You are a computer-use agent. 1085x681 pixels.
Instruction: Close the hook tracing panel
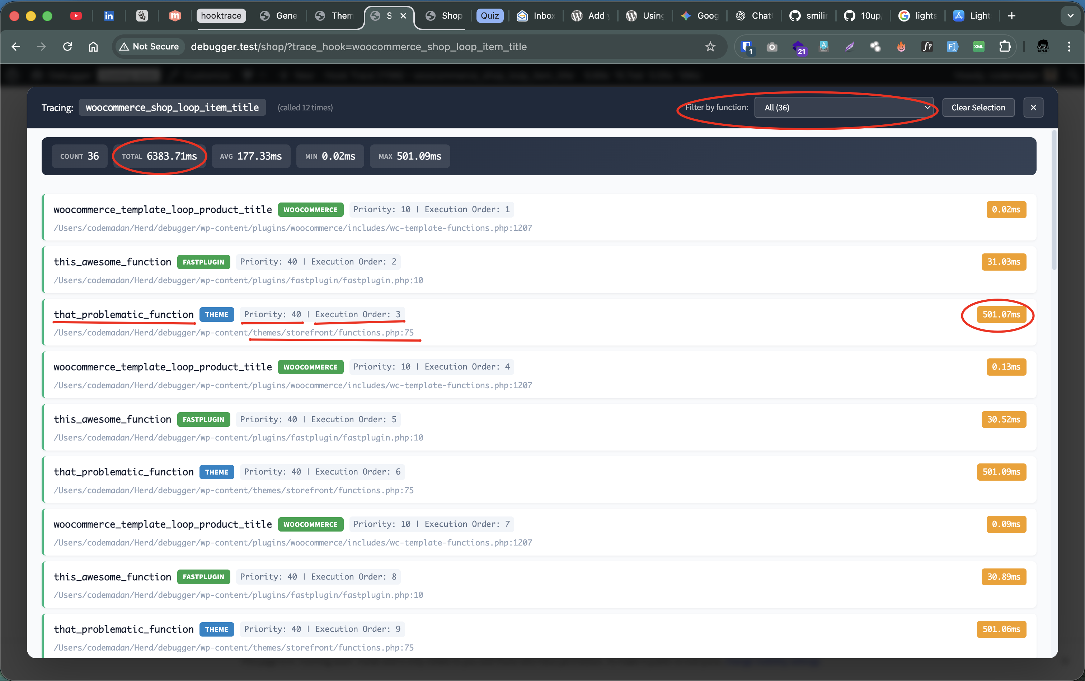pyautogui.click(x=1033, y=108)
